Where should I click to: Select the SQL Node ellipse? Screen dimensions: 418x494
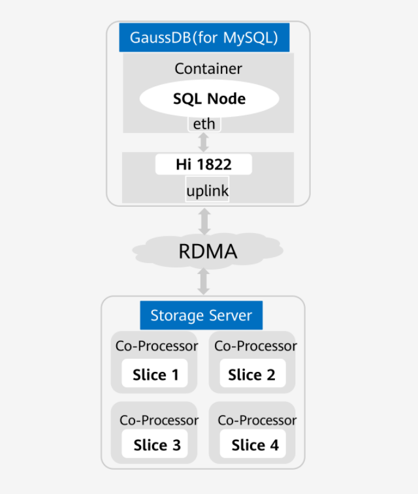point(209,99)
